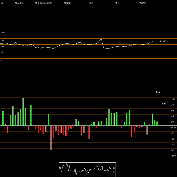Viewport: 177px width, 177px height.
Task: Click the RSI line's sharp peak near 70
Action: [101, 39]
